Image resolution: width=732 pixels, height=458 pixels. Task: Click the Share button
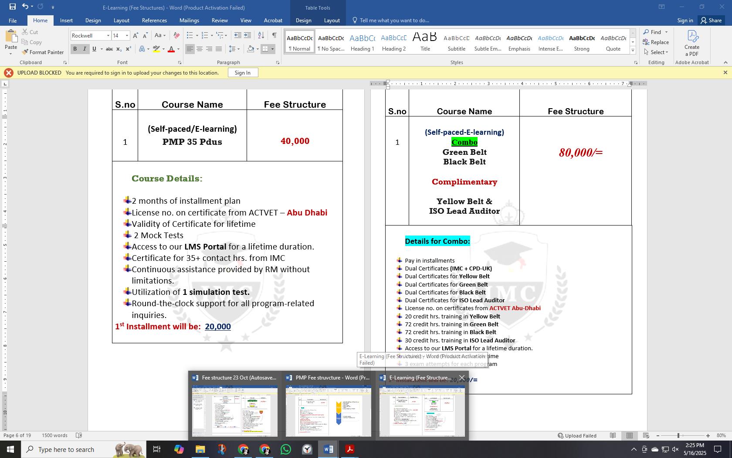(711, 20)
